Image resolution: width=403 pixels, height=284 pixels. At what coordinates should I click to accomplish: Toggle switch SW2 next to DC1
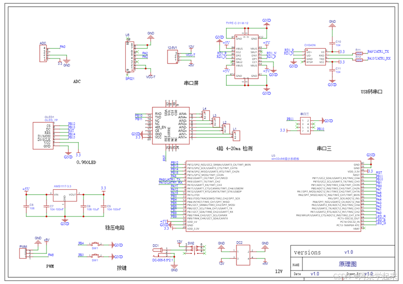192,250
